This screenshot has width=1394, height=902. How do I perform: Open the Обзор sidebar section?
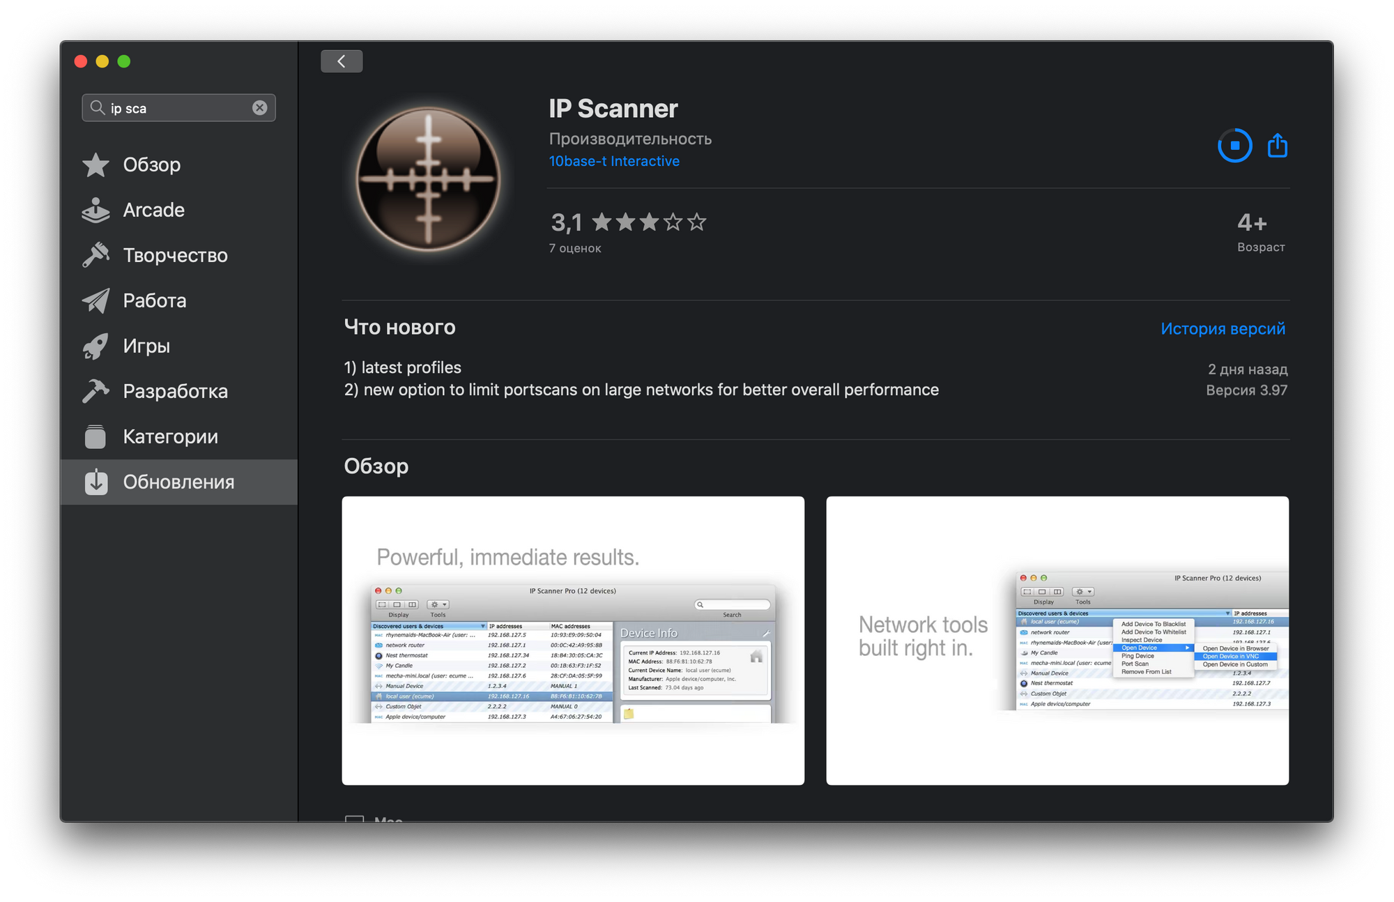151,165
